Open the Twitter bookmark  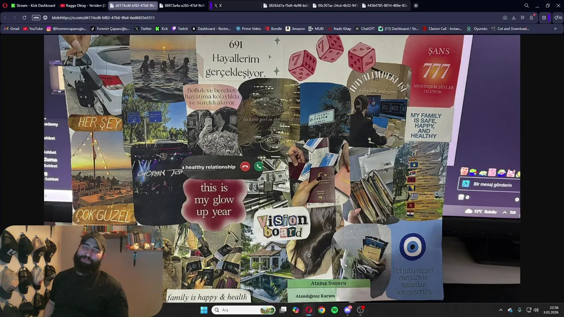(143, 29)
